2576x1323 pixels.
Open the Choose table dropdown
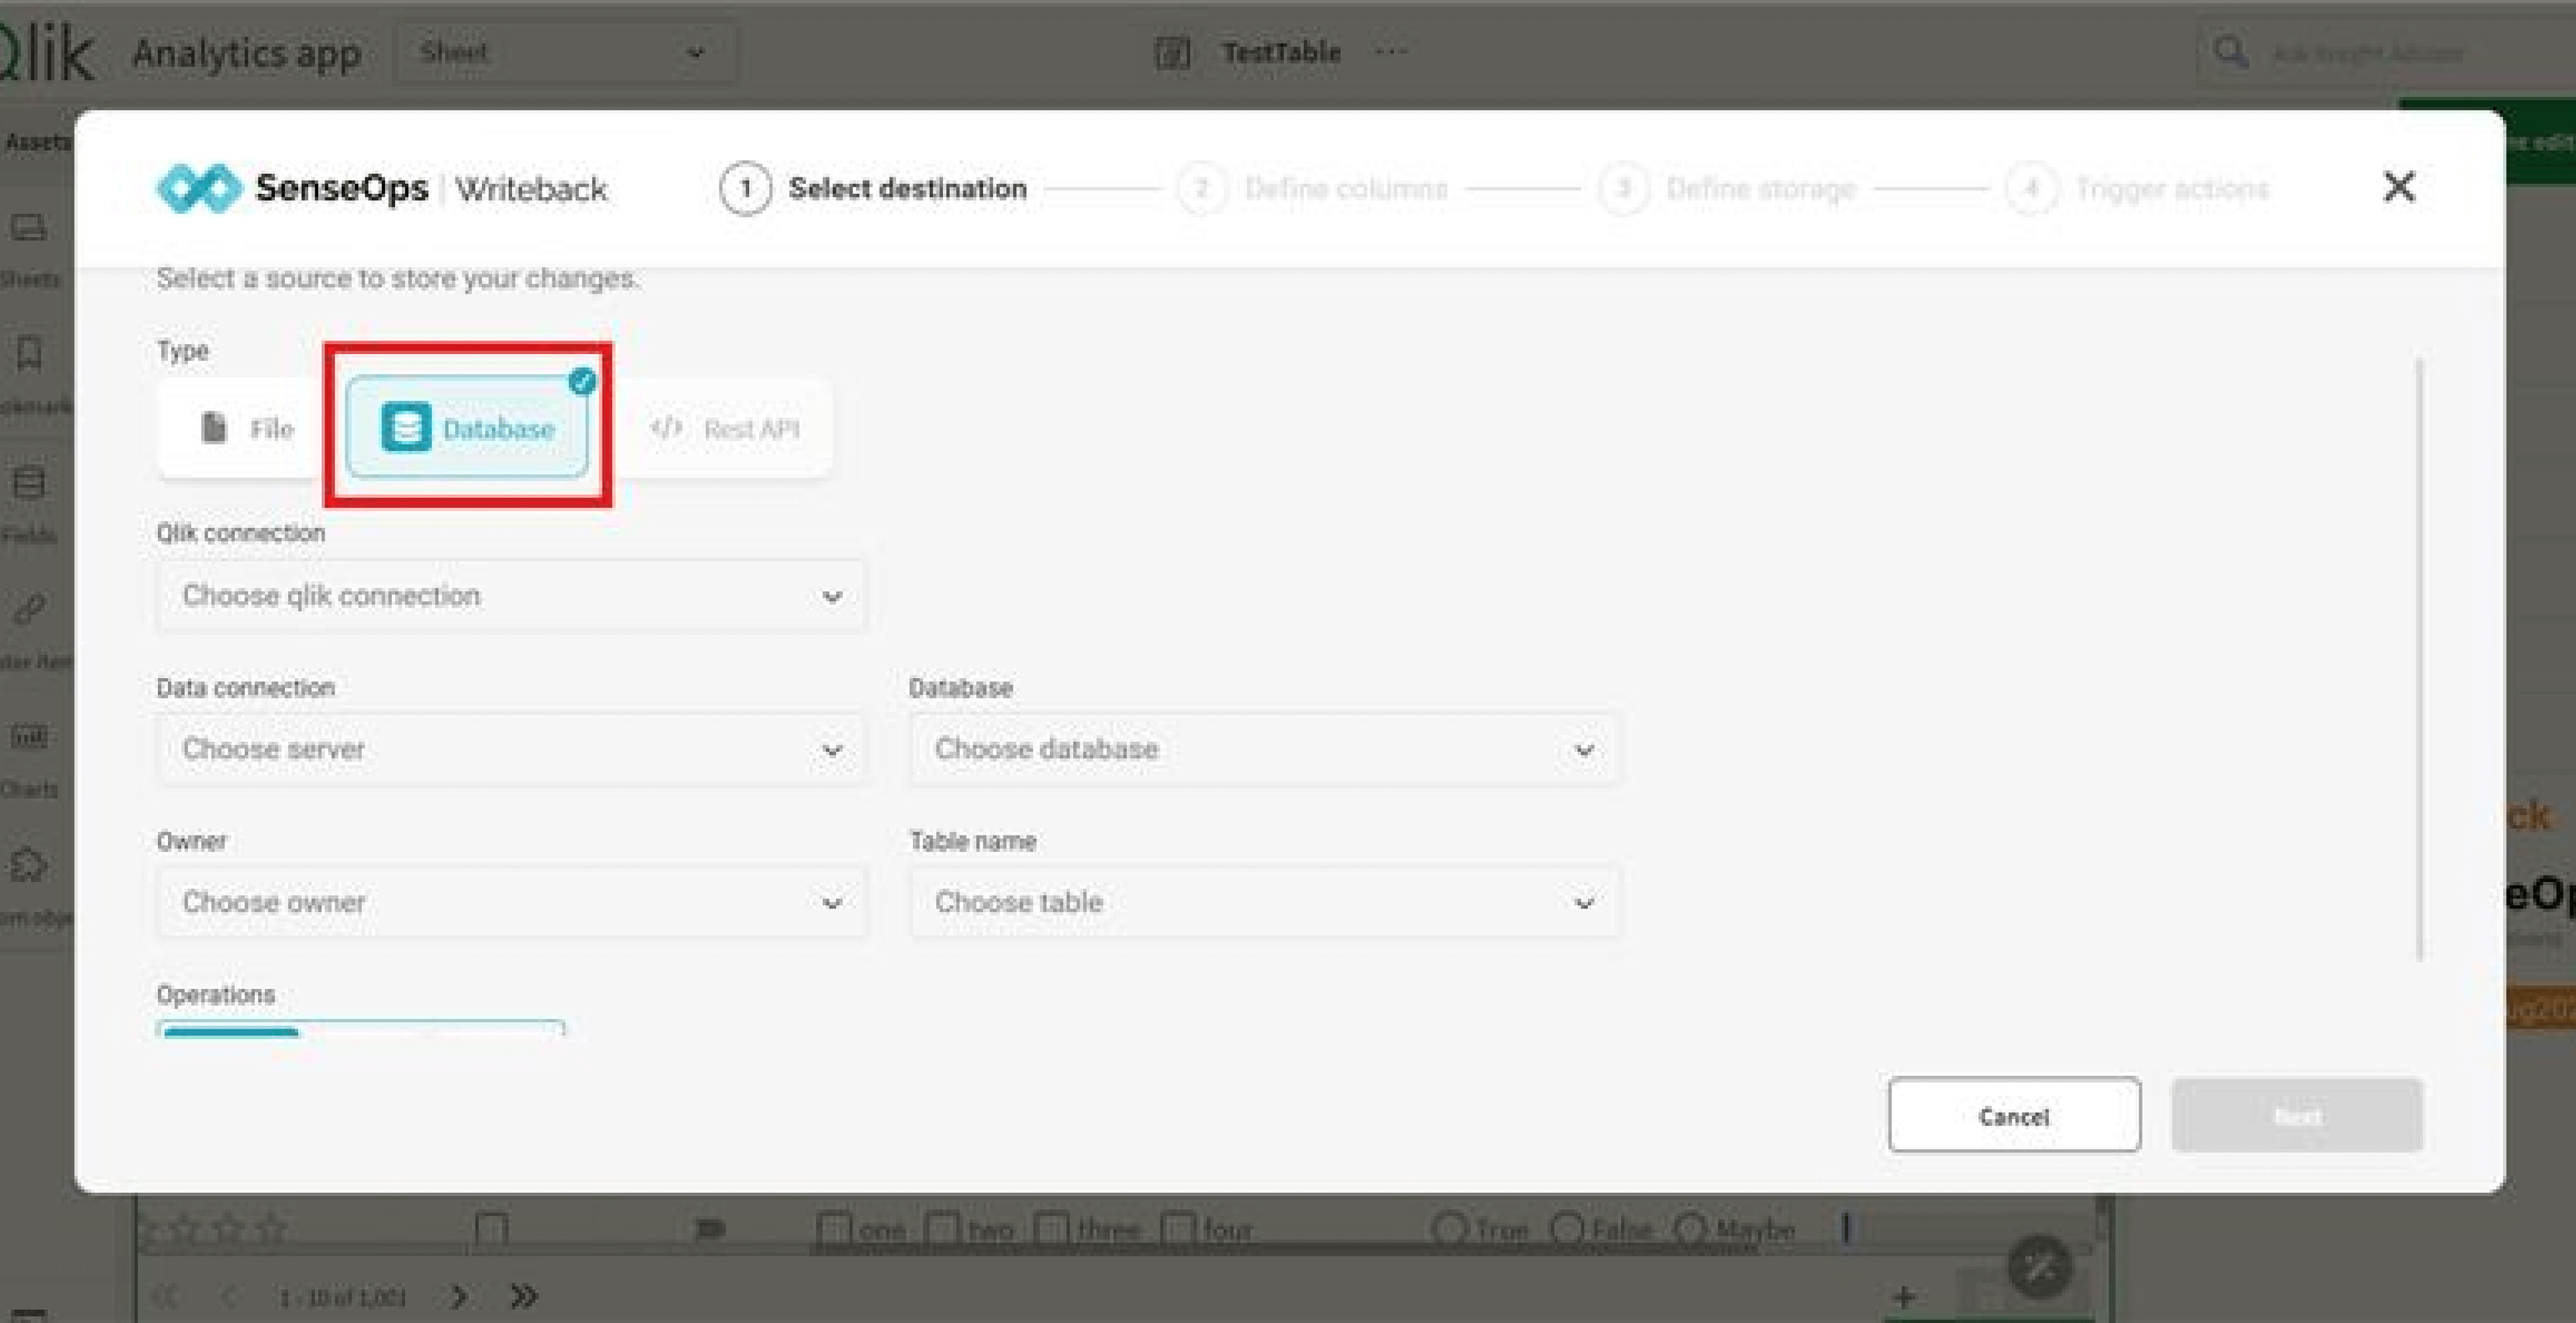pos(1264,902)
